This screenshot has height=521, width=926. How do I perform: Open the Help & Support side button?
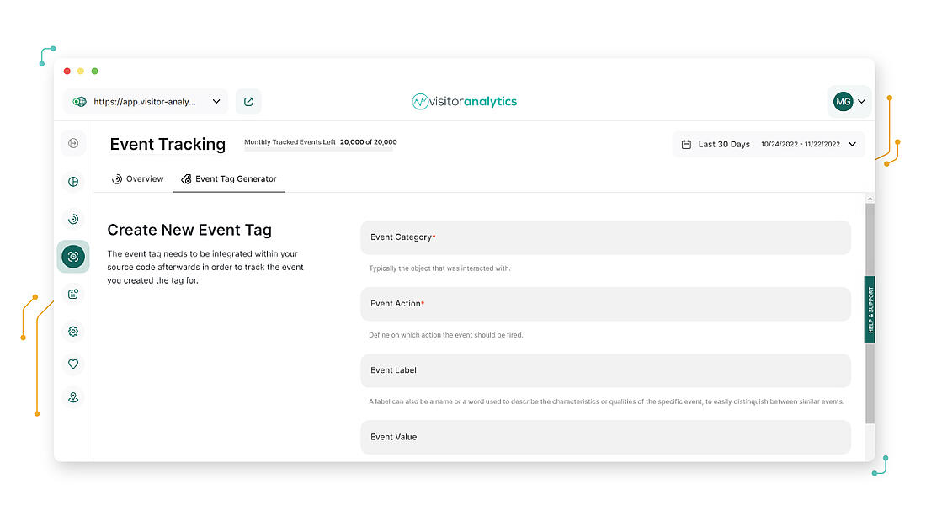click(870, 310)
